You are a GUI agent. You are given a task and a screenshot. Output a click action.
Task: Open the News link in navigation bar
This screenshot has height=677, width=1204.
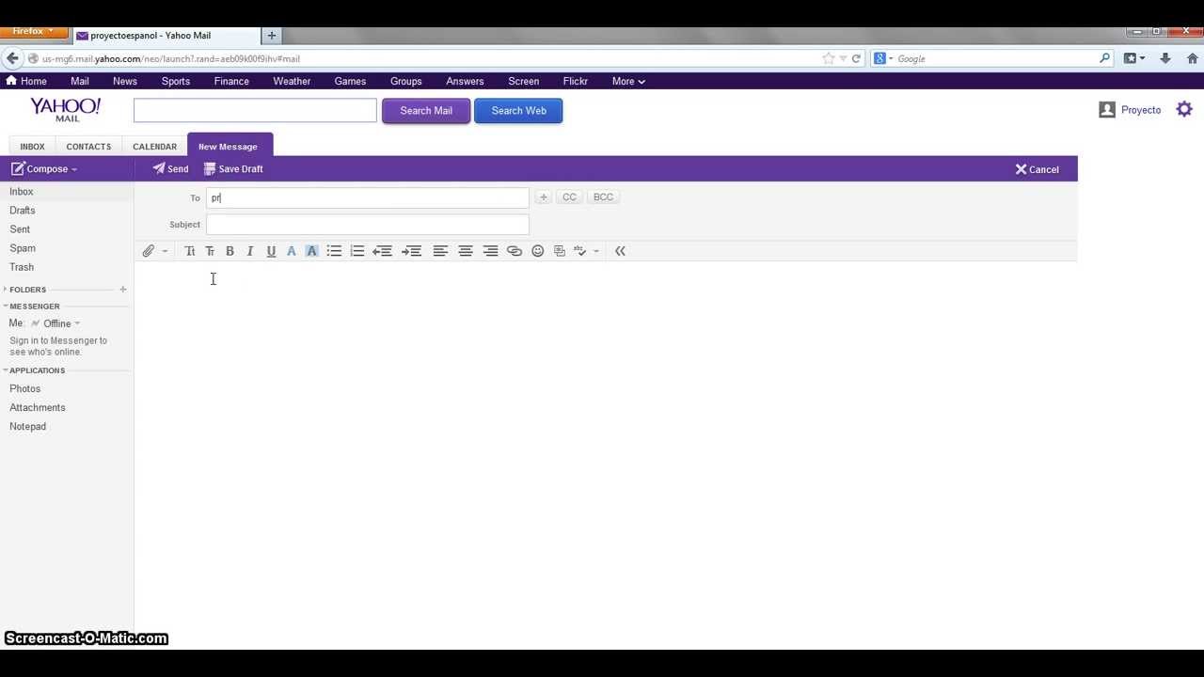click(x=125, y=82)
